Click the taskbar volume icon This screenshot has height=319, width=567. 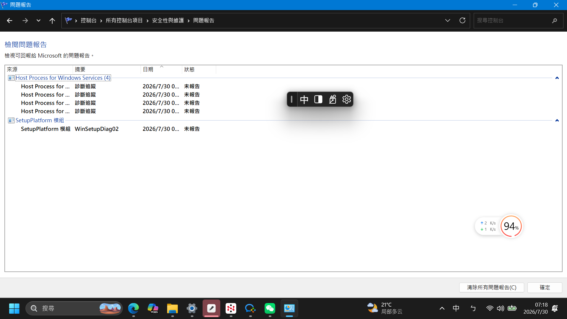pos(500,308)
